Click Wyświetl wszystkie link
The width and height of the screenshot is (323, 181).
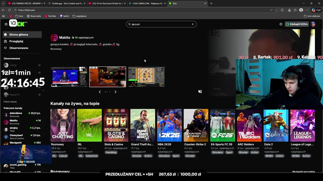click(x=304, y=172)
